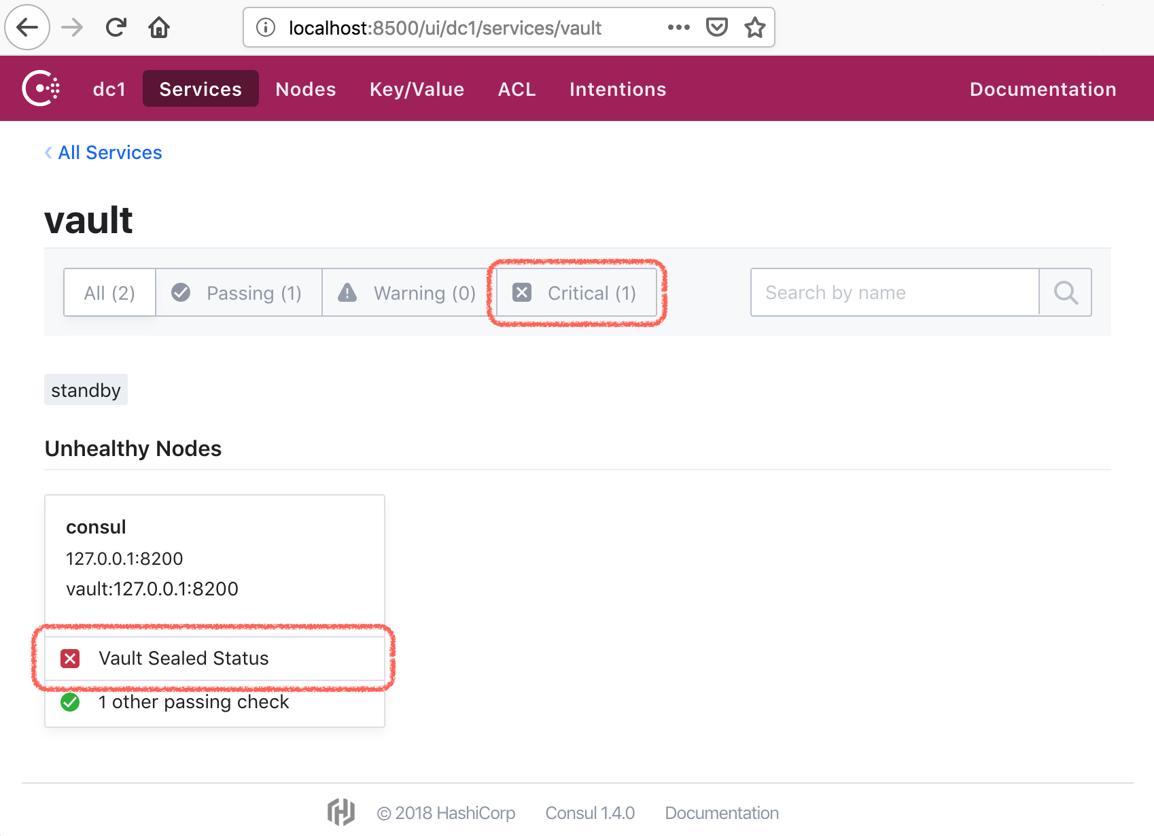Switch to the Services tab
The width and height of the screenshot is (1154, 836).
(x=200, y=89)
